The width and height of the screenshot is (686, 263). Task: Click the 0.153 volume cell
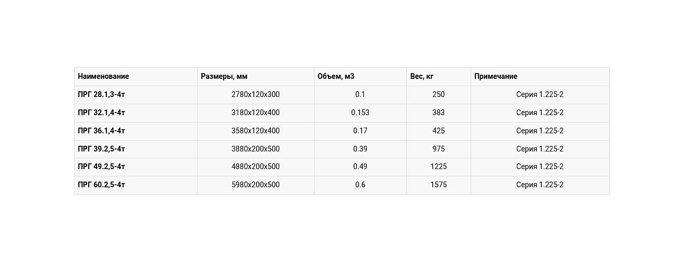click(360, 113)
